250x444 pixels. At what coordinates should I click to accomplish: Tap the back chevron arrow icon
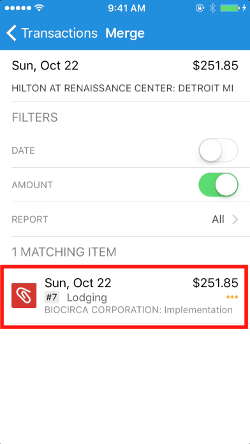point(11,33)
